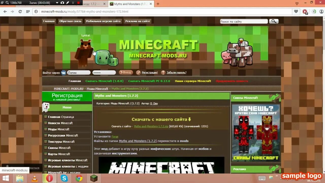
Task: Download Myths-and-Monsters-1.7.2.zip
Action: (151, 126)
